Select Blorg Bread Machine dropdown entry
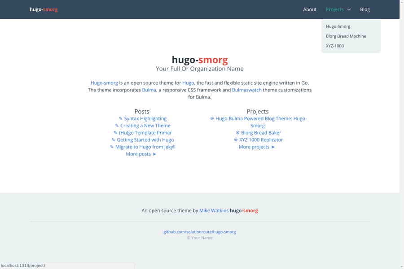 (x=346, y=36)
